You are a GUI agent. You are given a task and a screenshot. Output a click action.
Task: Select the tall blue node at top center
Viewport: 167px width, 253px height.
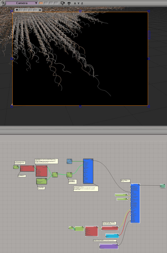click(88, 171)
